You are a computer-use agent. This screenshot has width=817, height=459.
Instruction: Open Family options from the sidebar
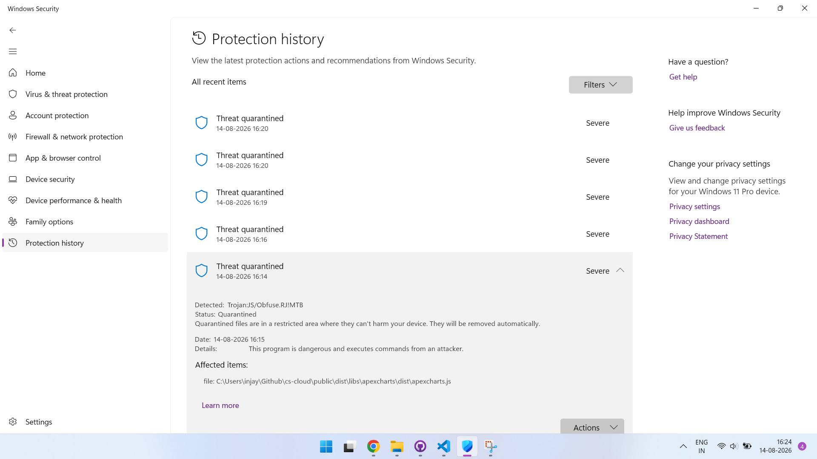tap(85, 222)
